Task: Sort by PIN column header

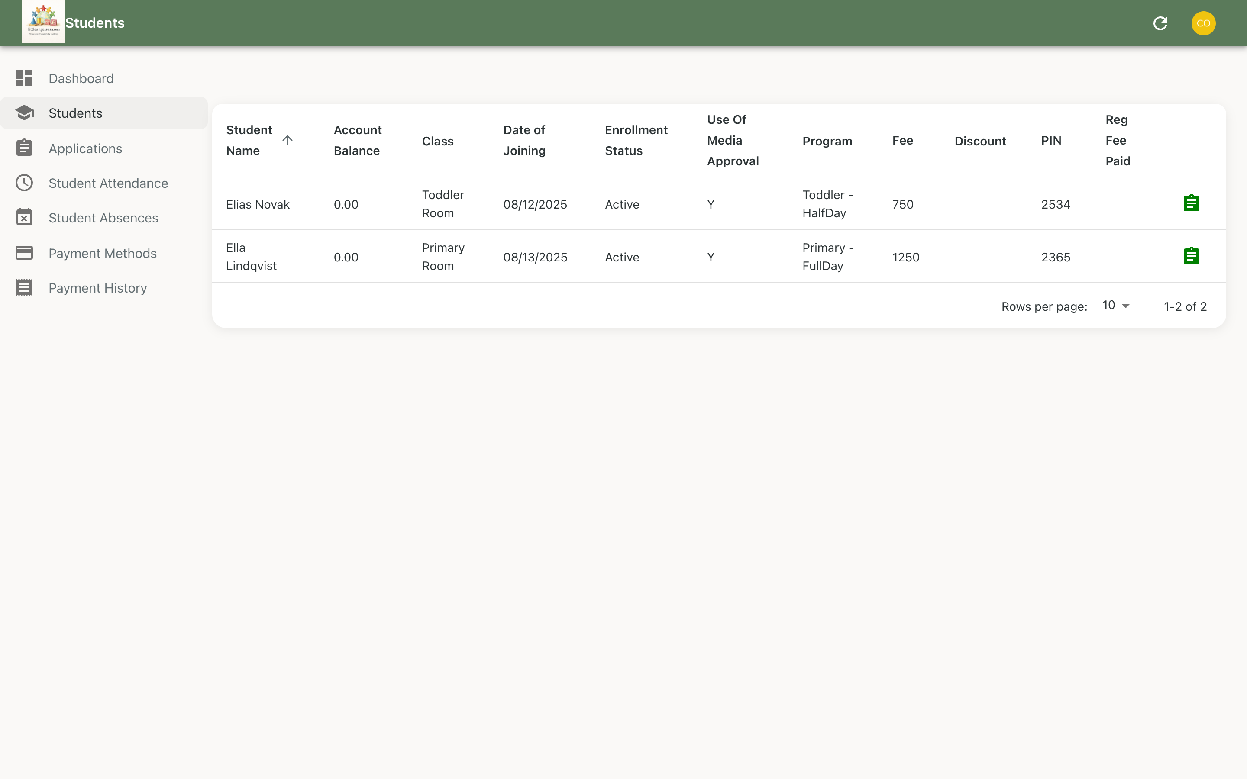Action: 1051,140
